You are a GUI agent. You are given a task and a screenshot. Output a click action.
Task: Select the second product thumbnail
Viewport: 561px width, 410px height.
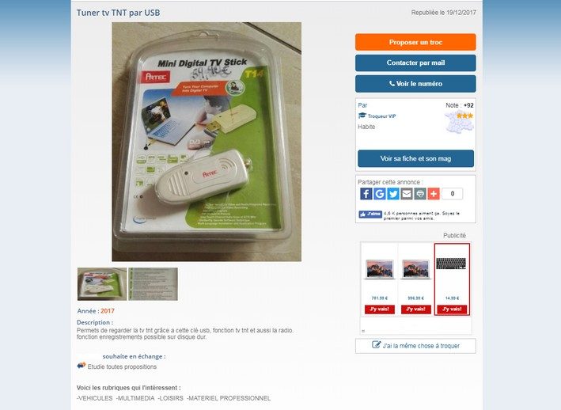(x=154, y=284)
